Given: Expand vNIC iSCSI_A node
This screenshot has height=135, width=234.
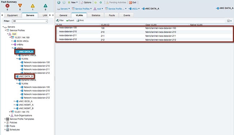Looking at the screenshot, I should pyautogui.click(x=14, y=101).
